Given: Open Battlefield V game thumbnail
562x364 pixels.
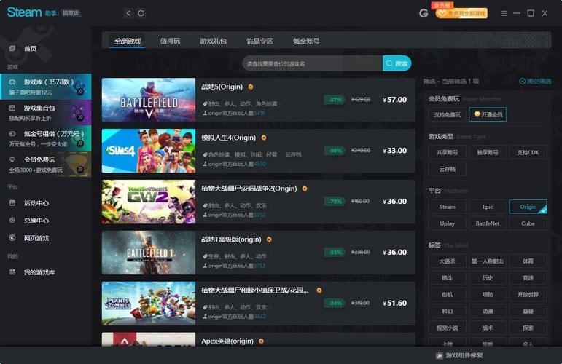Looking at the screenshot, I should coord(149,100).
